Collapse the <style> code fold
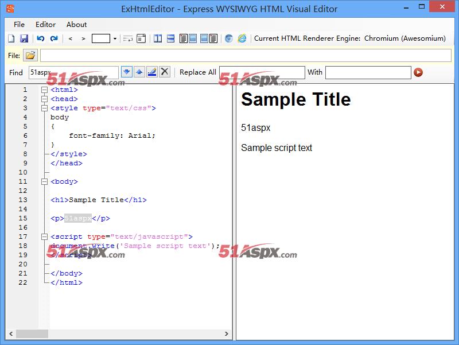The width and height of the screenshot is (459, 345). 44,108
